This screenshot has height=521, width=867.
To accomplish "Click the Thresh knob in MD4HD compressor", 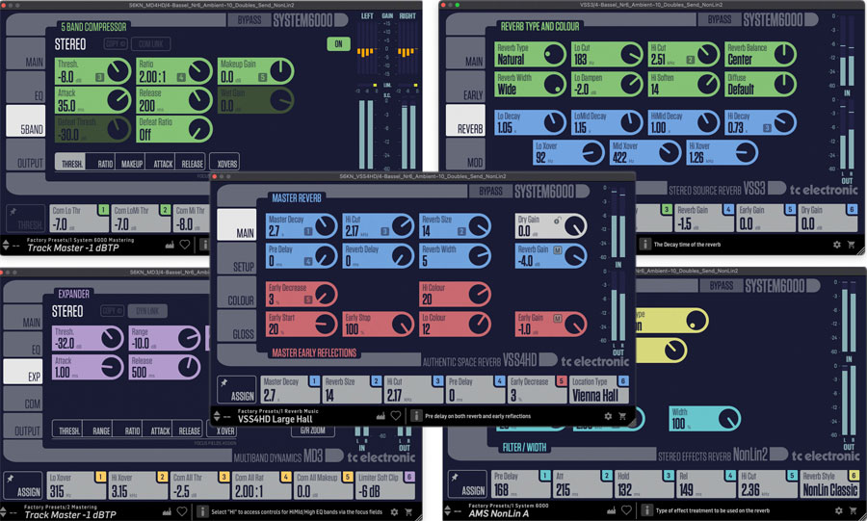I will point(118,71).
